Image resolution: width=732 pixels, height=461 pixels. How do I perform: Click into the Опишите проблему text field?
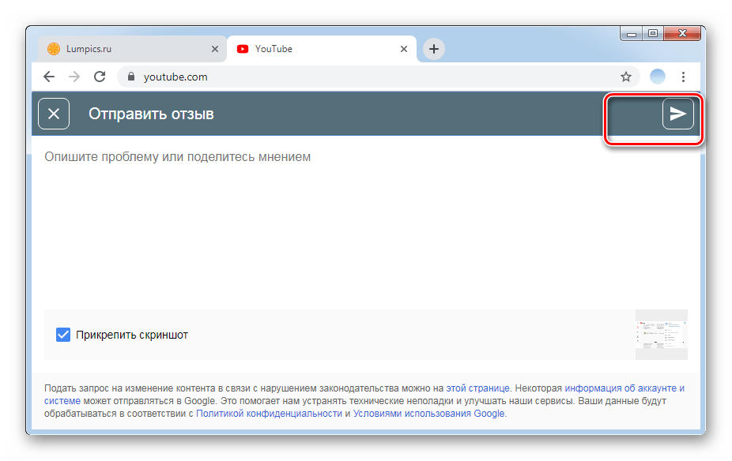365,223
